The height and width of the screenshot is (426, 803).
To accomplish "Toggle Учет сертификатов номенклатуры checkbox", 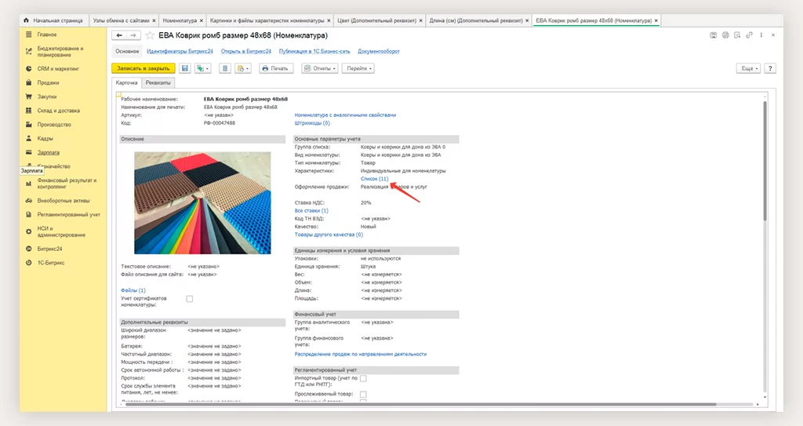I will pos(189,299).
